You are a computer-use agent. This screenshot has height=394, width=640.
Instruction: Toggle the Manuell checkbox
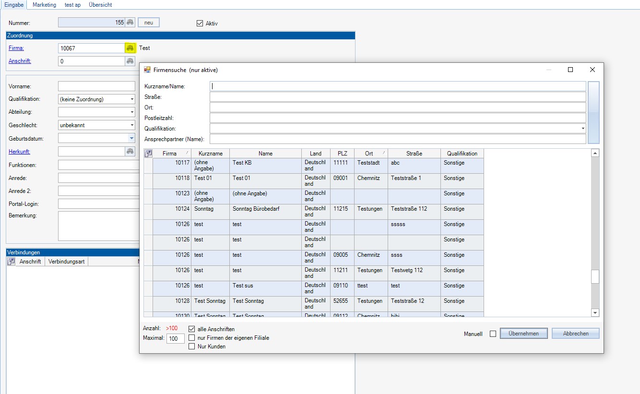[x=493, y=334]
